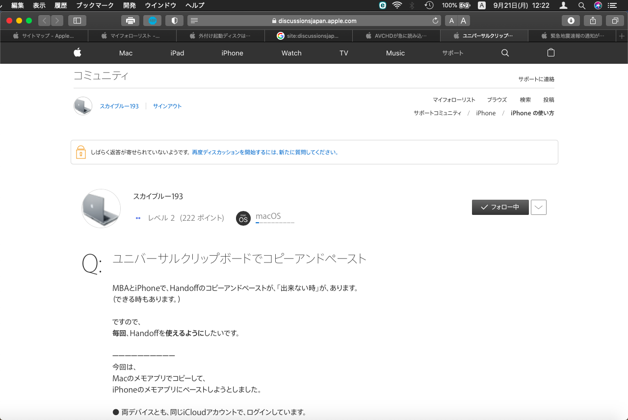Add a new tab with plus
The width and height of the screenshot is (628, 420).
[x=622, y=36]
